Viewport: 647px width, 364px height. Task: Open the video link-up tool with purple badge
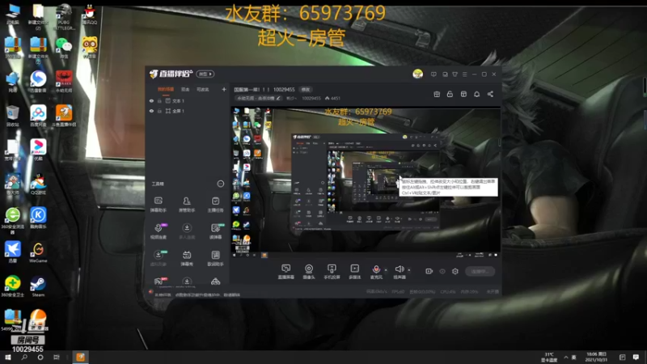pos(159,231)
